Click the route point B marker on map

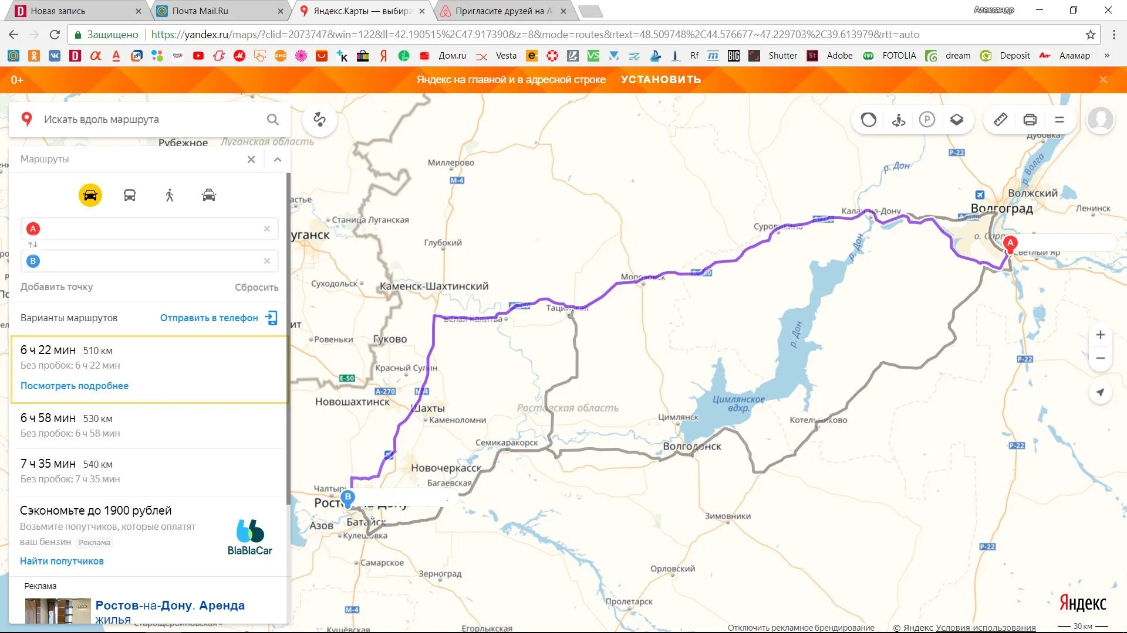pyautogui.click(x=348, y=498)
